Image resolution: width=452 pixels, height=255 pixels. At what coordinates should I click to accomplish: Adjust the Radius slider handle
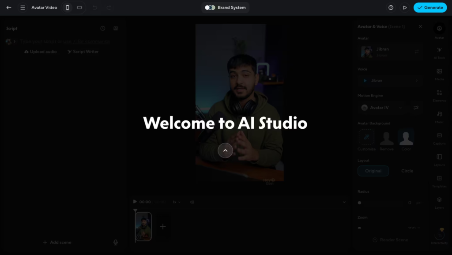point(359,203)
